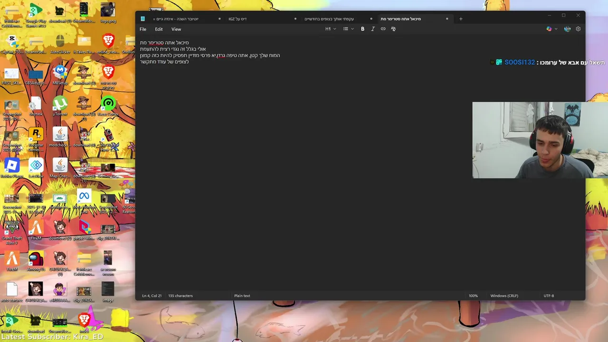Select the 'w vroom vroom' video file
This screenshot has height=342, width=608.
coord(108,264)
